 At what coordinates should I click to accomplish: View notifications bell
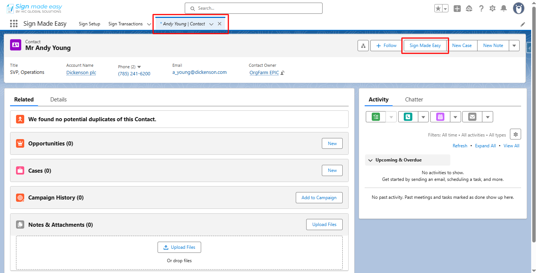pos(504,8)
